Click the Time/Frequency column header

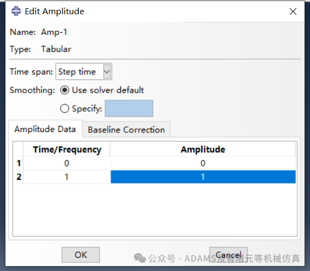click(67, 149)
